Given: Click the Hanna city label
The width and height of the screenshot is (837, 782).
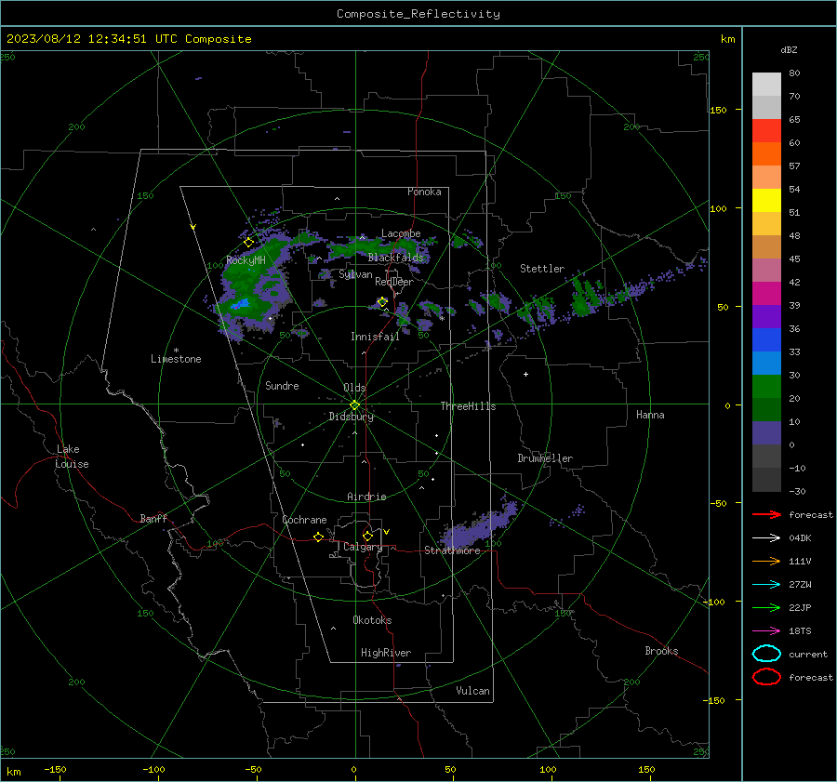Looking at the screenshot, I should [650, 415].
